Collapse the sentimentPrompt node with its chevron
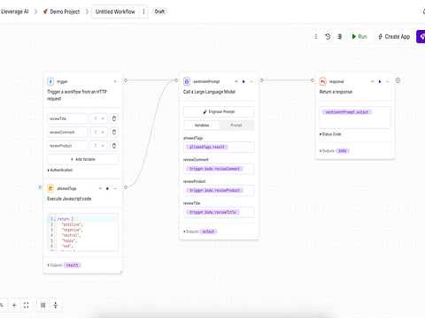 (236, 81)
